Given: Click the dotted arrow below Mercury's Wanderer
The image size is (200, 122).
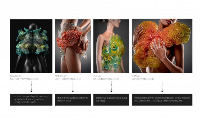Looking at the screenshot, I should click(x=31, y=87).
